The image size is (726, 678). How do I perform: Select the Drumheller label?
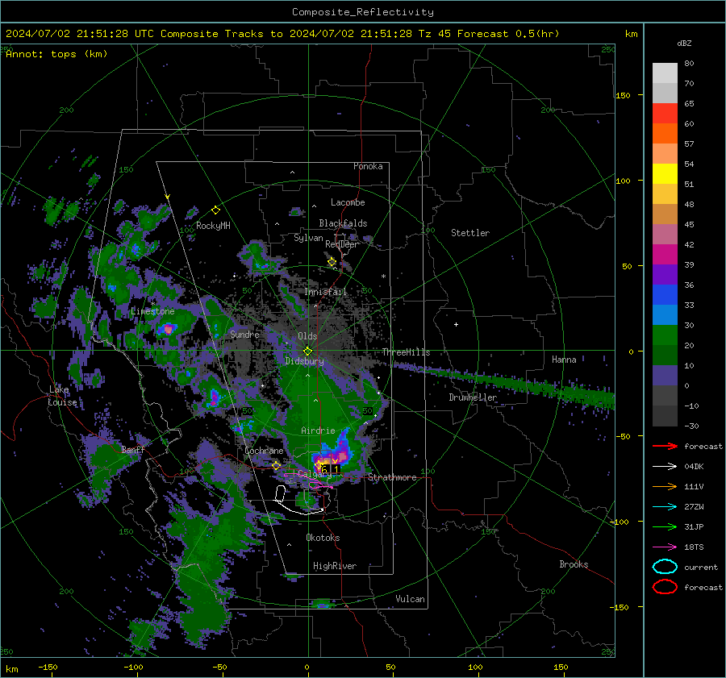point(473,397)
